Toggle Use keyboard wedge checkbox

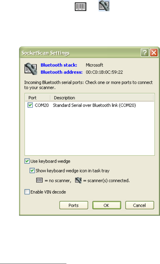pos(27,161)
